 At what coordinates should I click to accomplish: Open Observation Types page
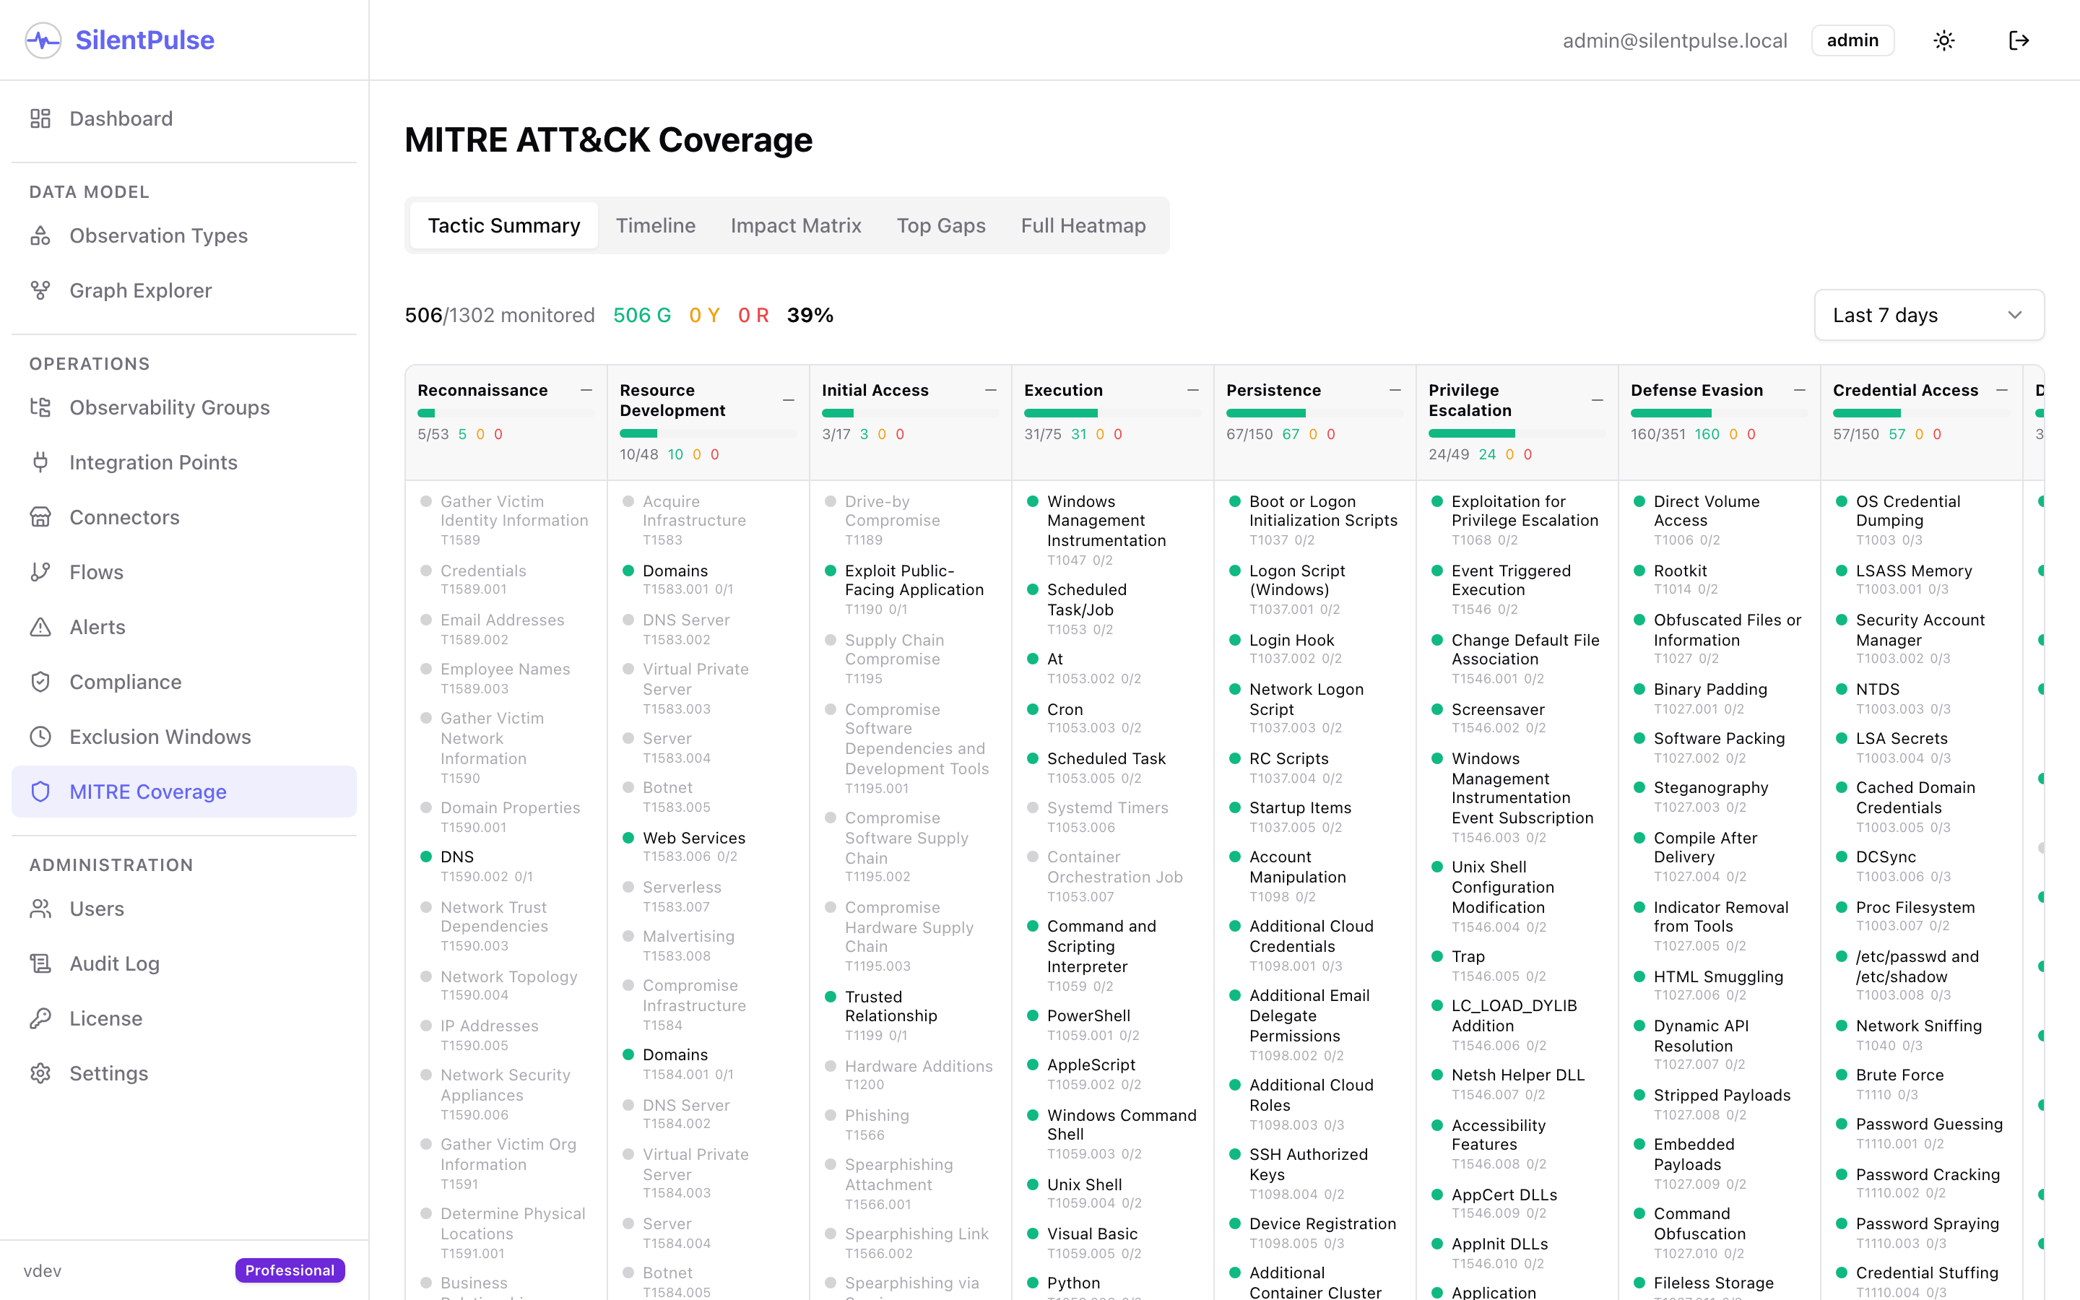[184, 235]
